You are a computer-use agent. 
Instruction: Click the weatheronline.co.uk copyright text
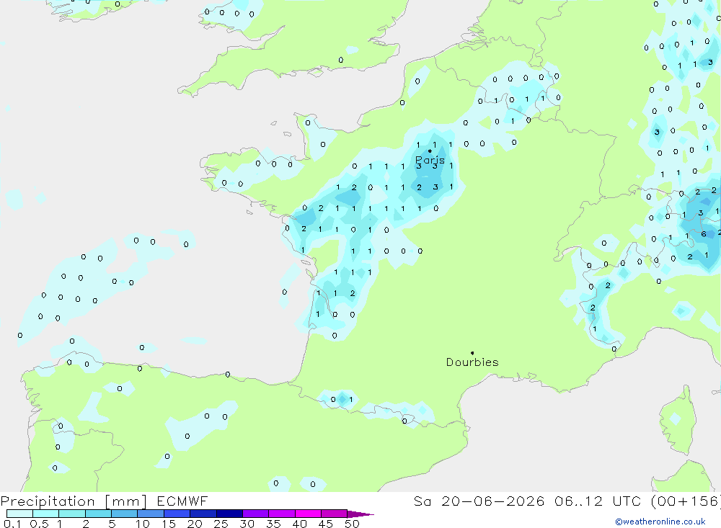pyautogui.click(x=660, y=522)
